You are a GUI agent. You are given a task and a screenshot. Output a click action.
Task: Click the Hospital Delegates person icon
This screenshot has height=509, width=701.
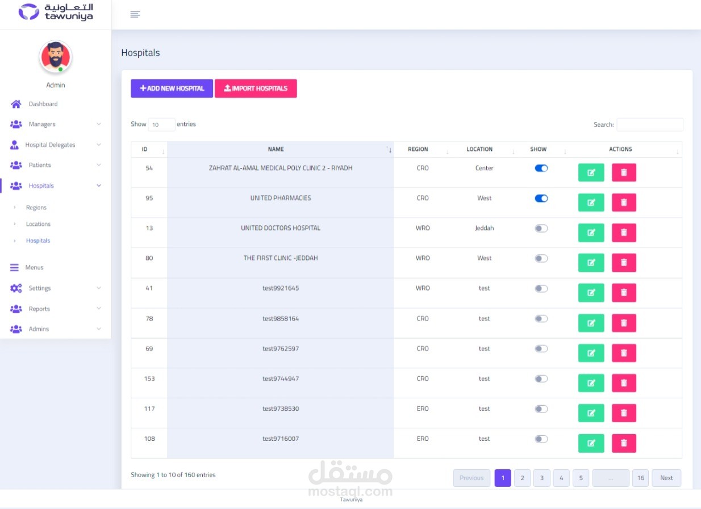tap(14, 145)
